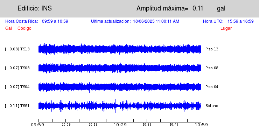The width and height of the screenshot is (259, 127).
Task: Click 'Hora Costa Rica:' label
Action: click(22, 21)
